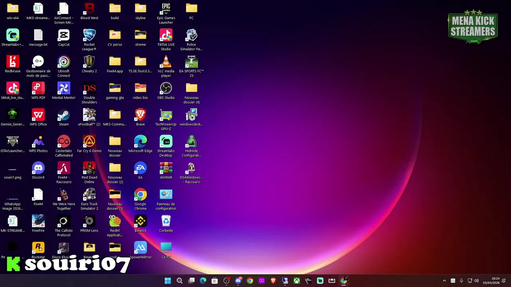Open the Epic Games Launcher desktop shortcut
This screenshot has height=287, width=511.
pos(166,13)
